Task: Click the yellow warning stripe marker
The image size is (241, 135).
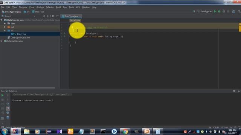Action: point(240,28)
